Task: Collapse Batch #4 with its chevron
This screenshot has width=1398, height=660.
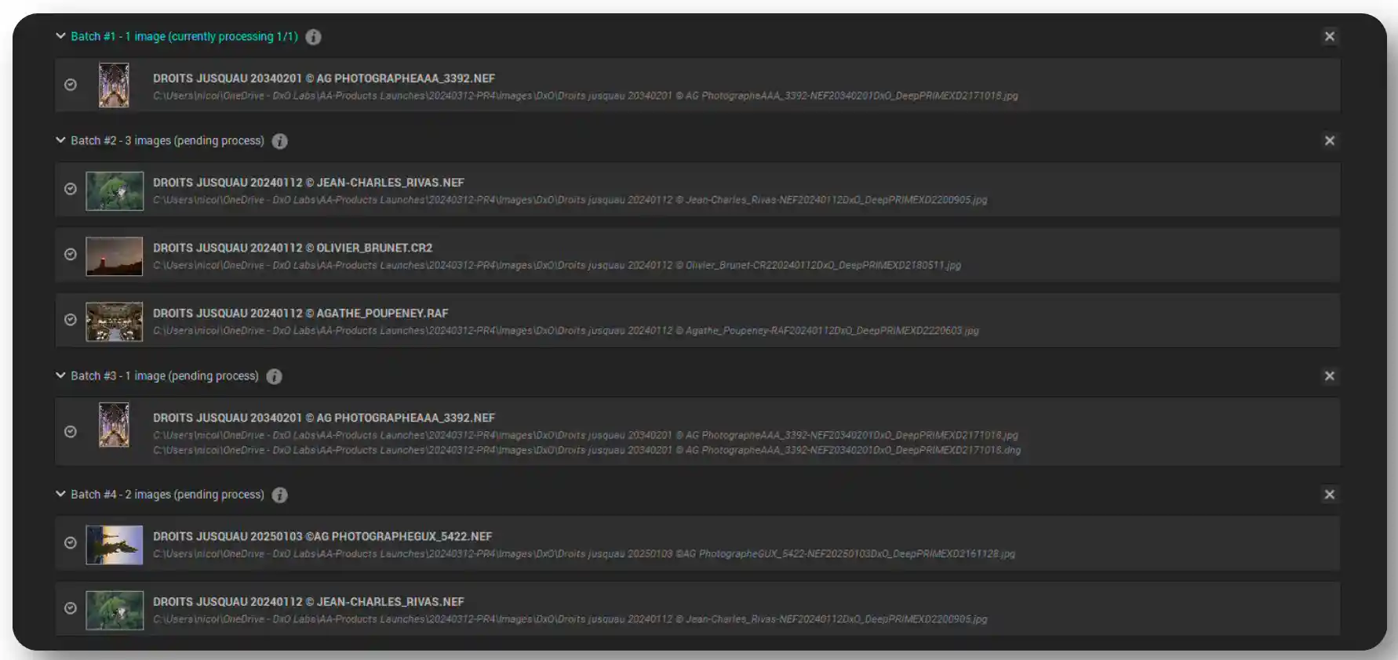Action: click(60, 493)
